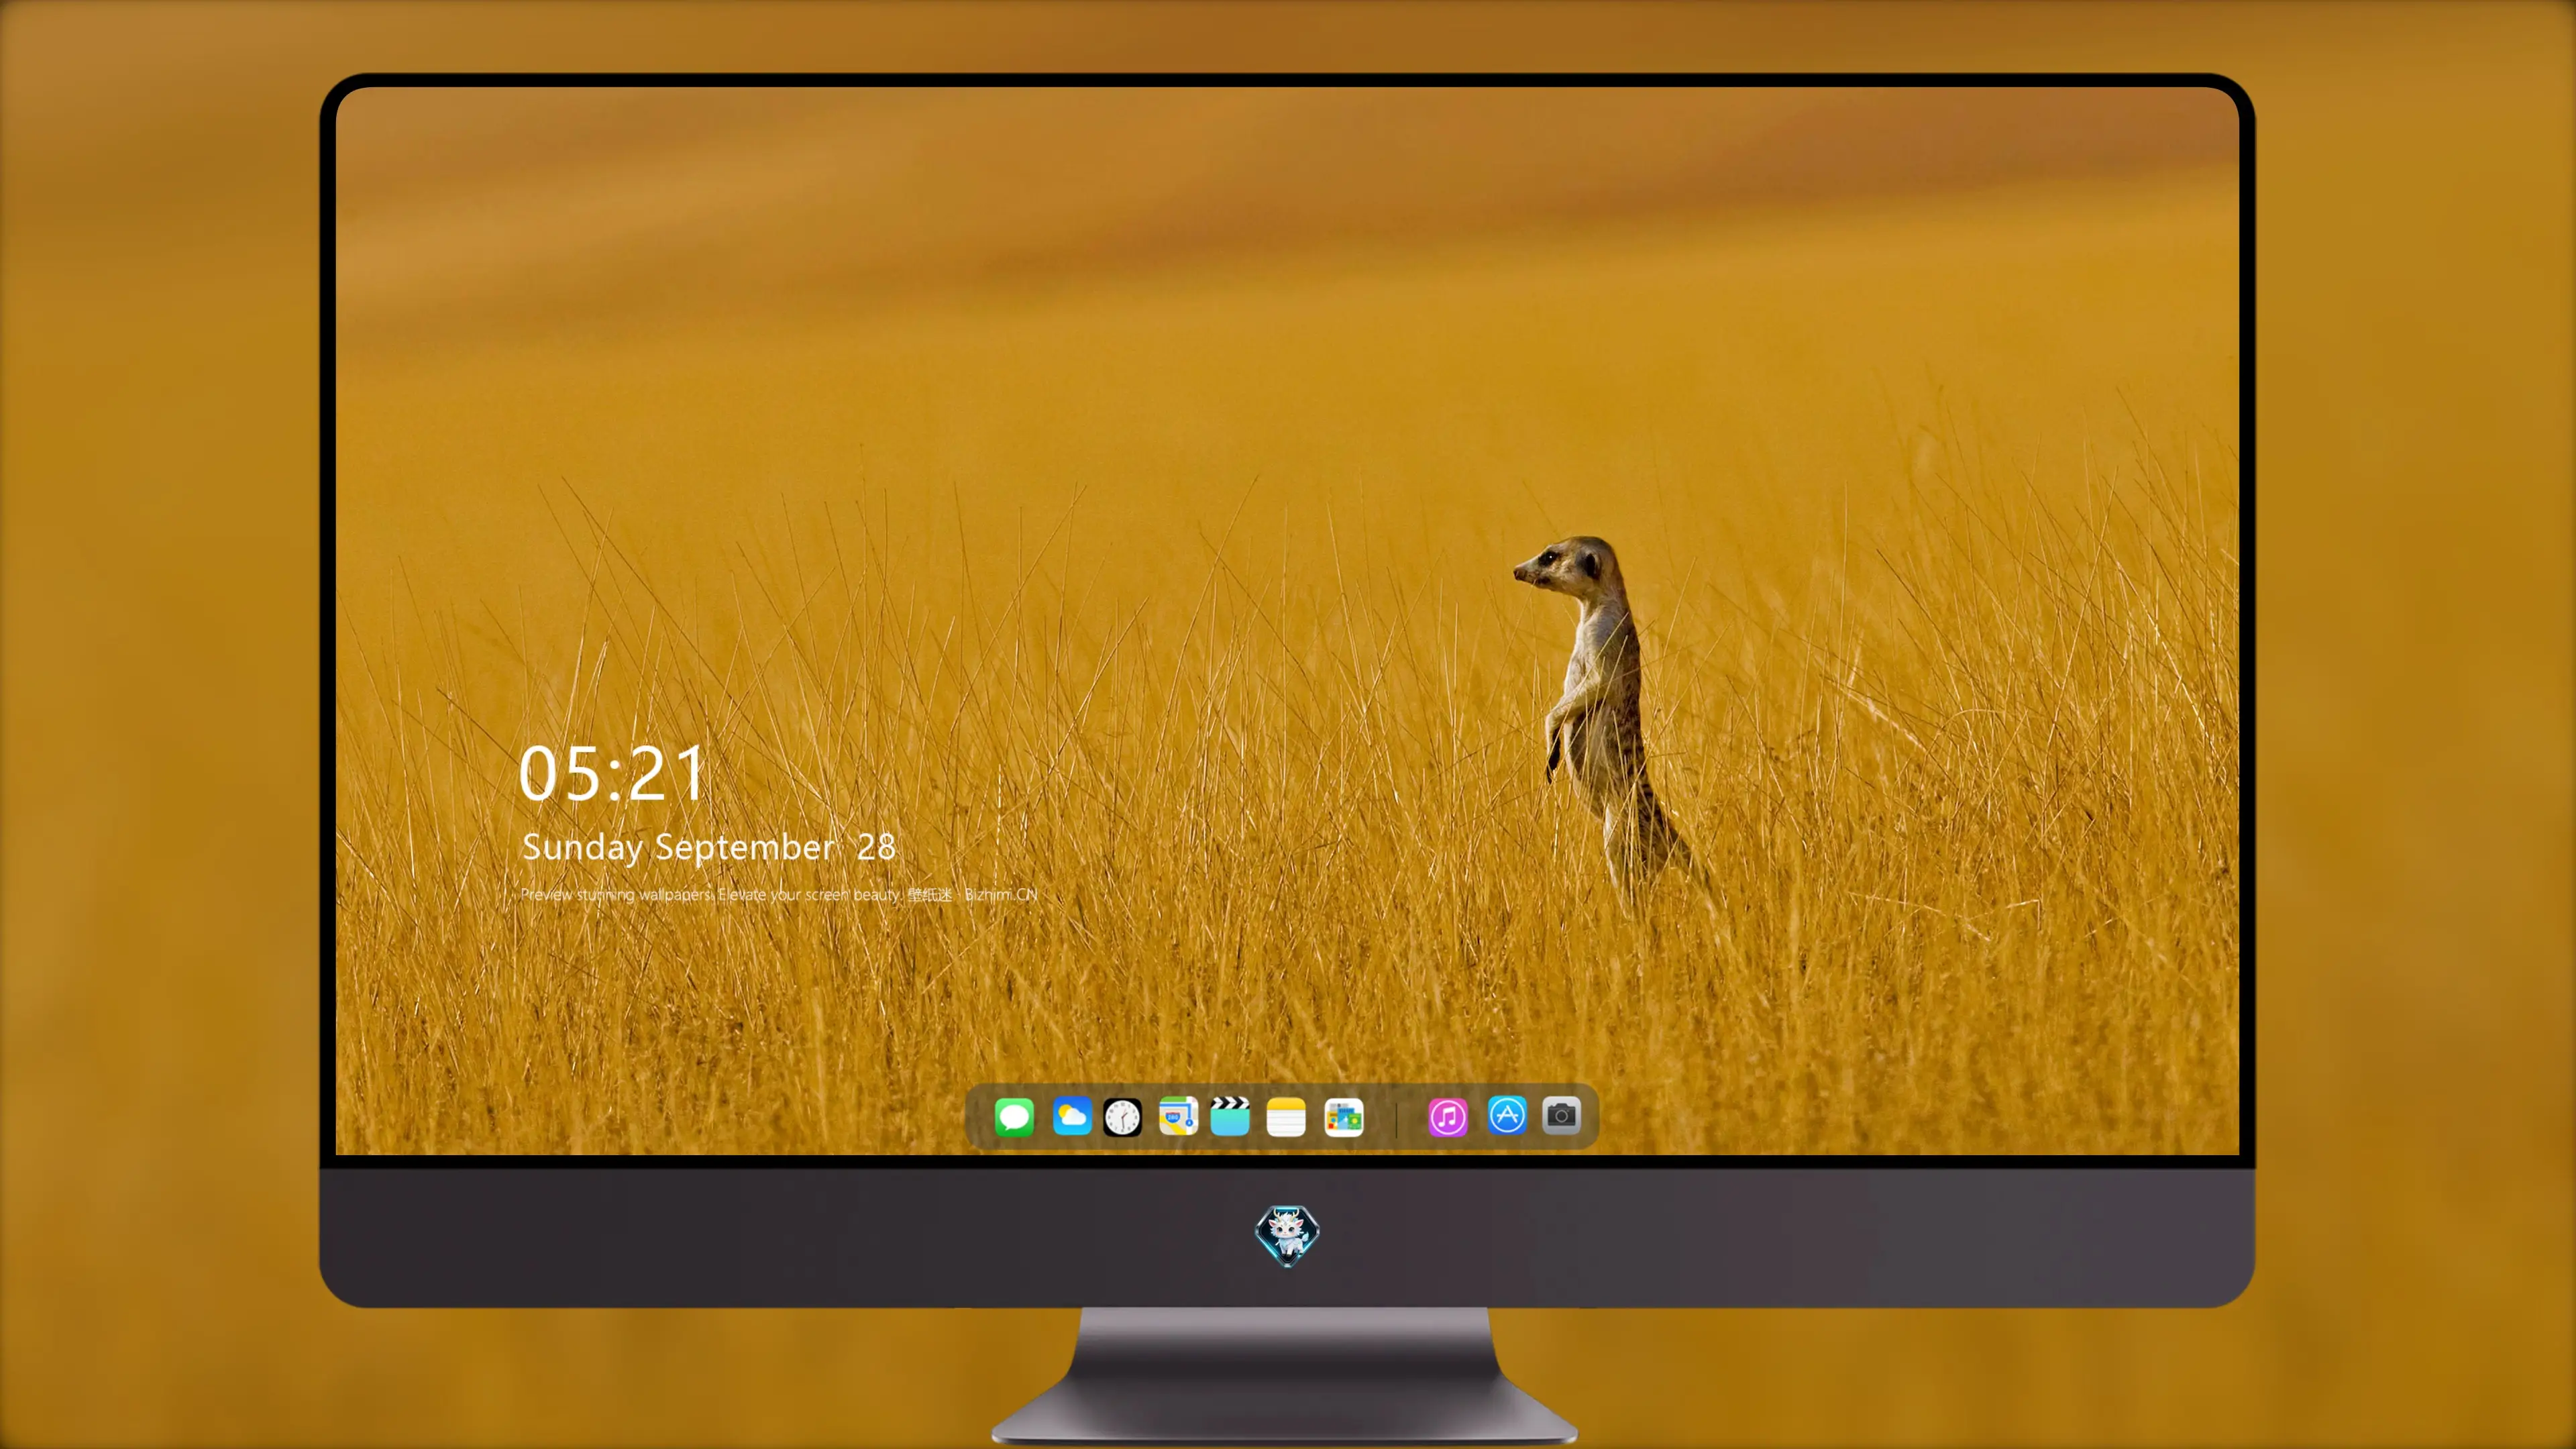The height and width of the screenshot is (1449, 2576).
Task: Open the Messages app in the dock
Action: (1014, 1117)
